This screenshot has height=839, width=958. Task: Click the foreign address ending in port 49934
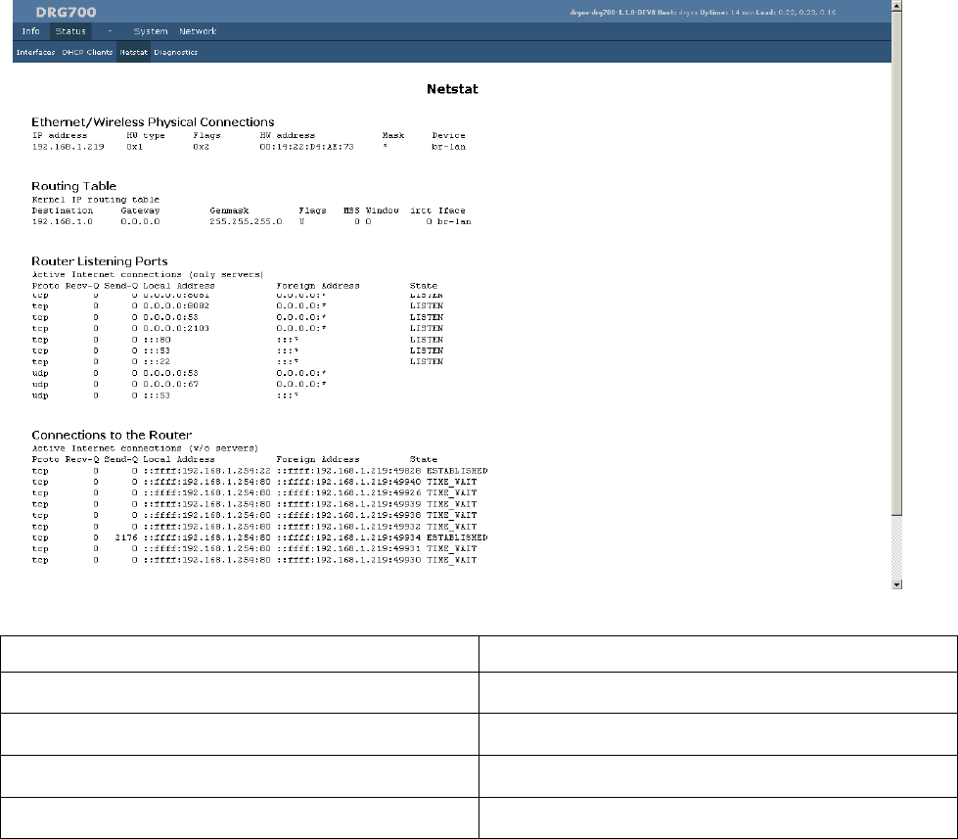pyautogui.click(x=348, y=537)
